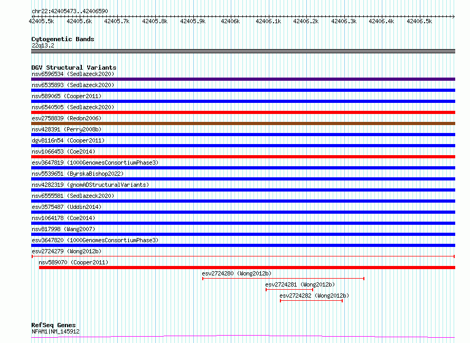This screenshot has height=343, width=470.
Task: Select the 22q13.2 cytogenetic band bar
Action: (x=243, y=51)
